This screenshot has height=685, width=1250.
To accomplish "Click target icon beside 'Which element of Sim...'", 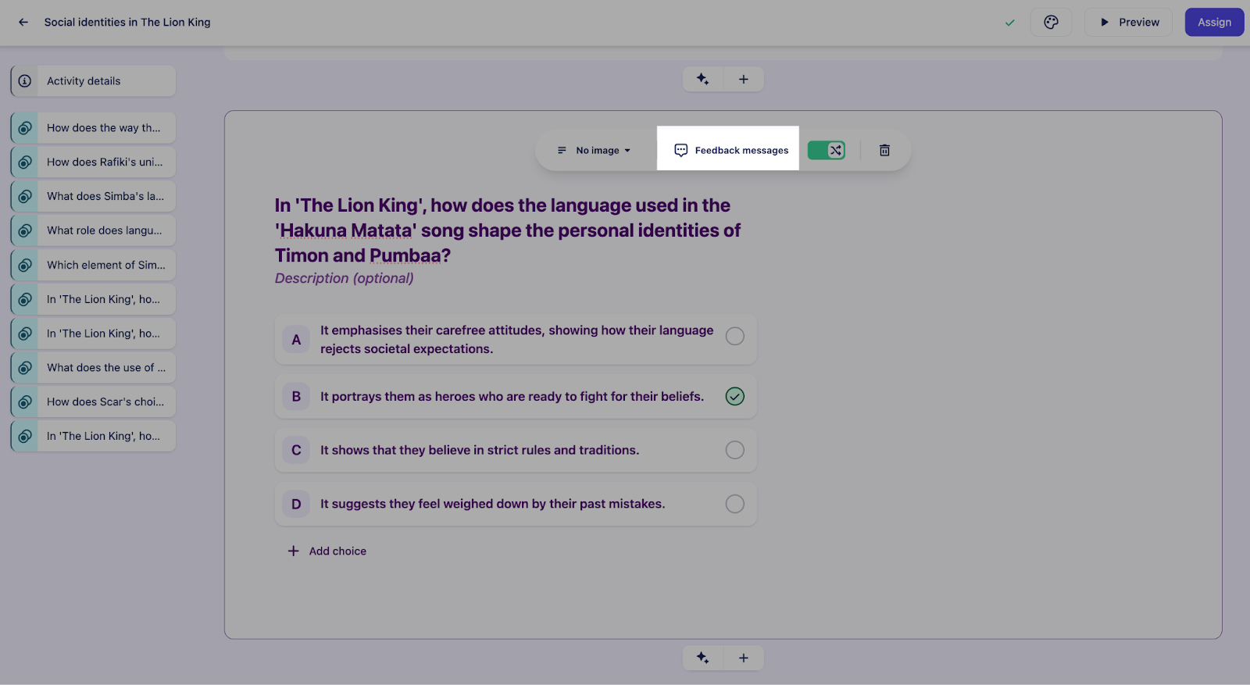I will point(25,266).
